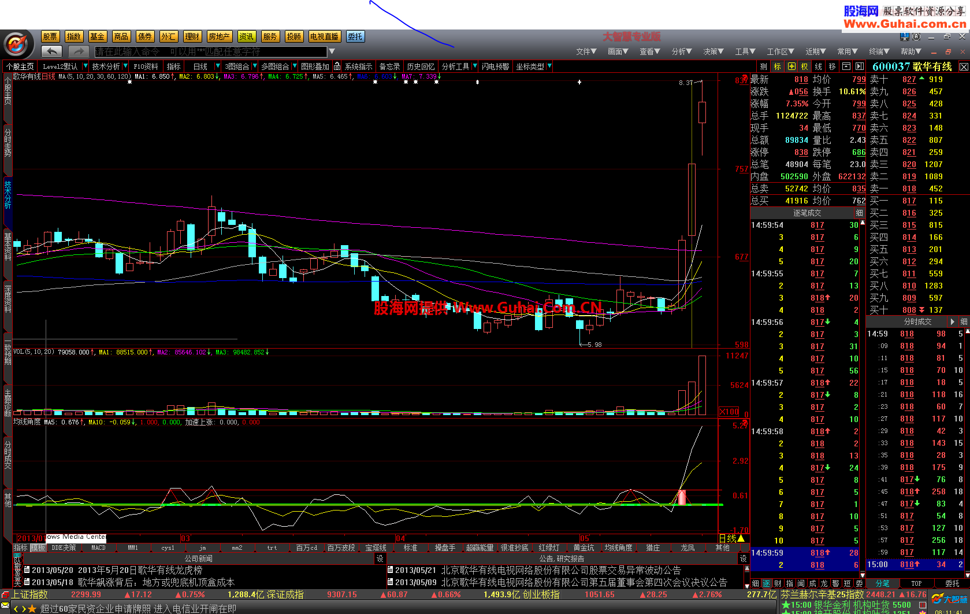Click the window panel icon in chart toolbar
Viewport: 970px width, 614px height.
[846, 66]
